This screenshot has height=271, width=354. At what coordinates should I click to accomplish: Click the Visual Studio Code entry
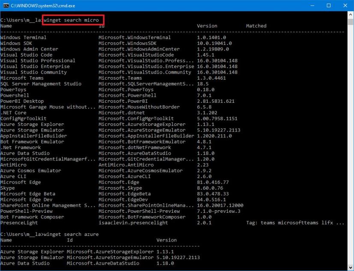click(x=27, y=54)
